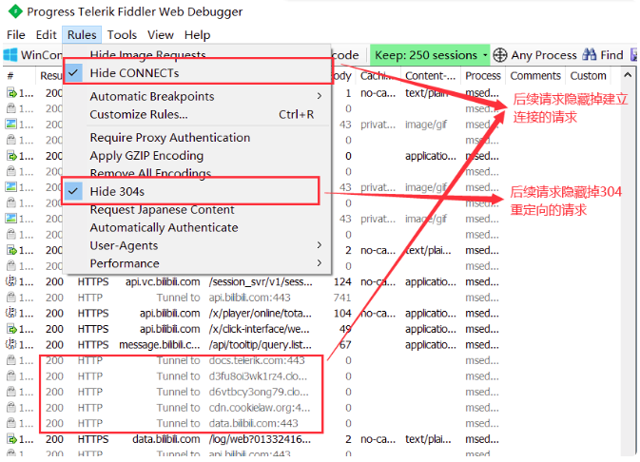640x462 pixels.
Task: Click session icon of /log/web?01332416 row
Action: pos(11,439)
